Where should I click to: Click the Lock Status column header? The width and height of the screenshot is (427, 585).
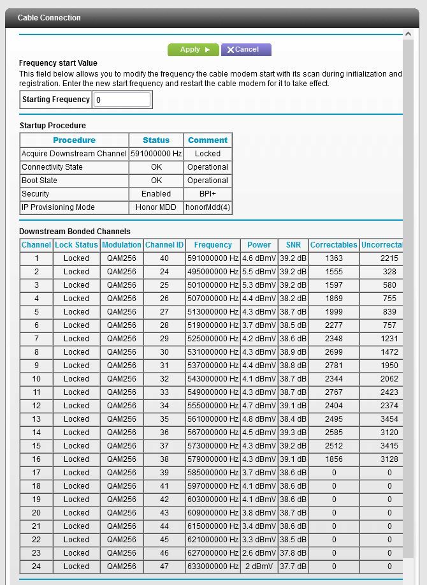point(76,245)
